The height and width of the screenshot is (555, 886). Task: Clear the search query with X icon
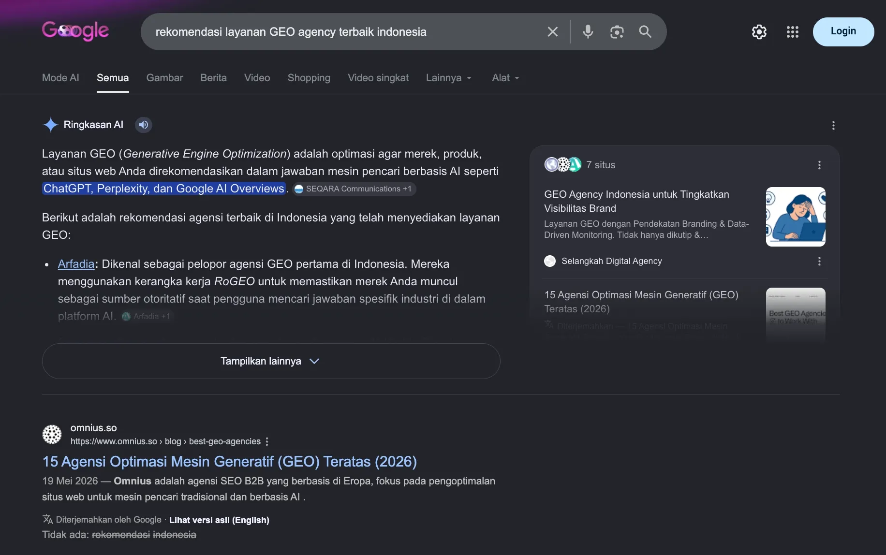coord(552,32)
